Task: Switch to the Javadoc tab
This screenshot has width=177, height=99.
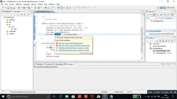Action: tap(48, 64)
